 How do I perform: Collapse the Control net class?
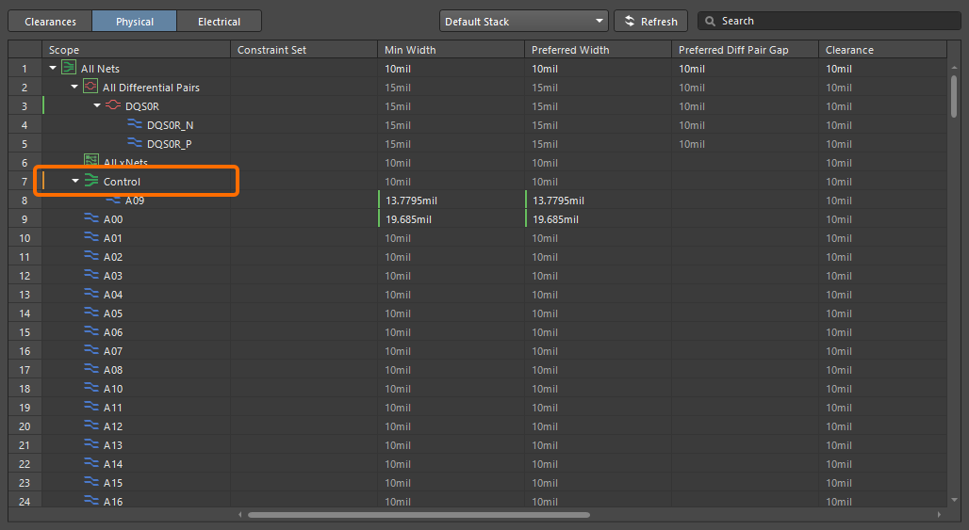coord(75,181)
